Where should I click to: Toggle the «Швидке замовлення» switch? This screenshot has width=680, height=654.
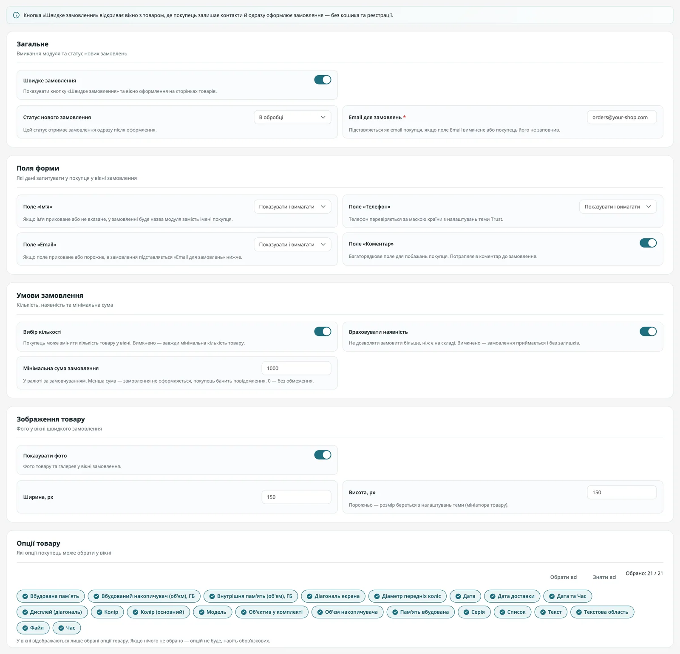[x=323, y=80]
